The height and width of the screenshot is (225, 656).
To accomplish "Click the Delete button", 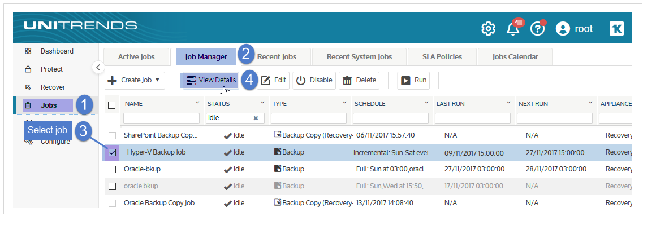I will tap(359, 80).
